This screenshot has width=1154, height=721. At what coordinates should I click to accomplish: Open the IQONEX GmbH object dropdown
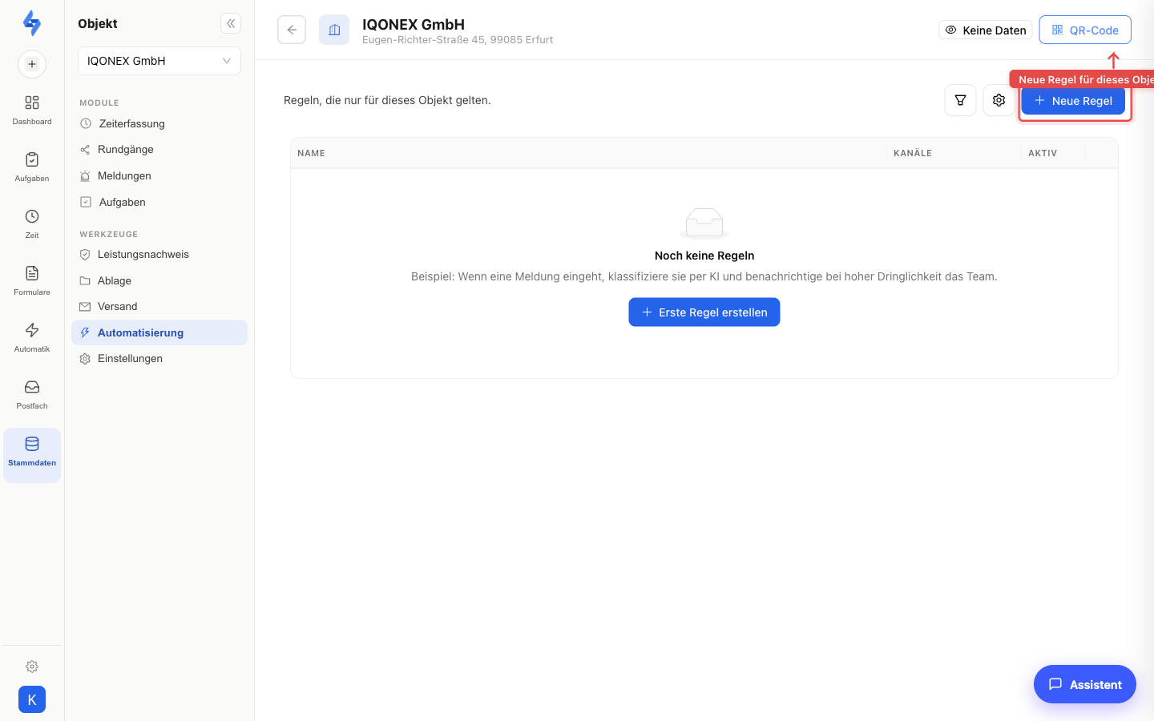[159, 61]
